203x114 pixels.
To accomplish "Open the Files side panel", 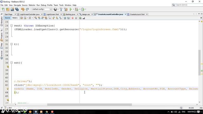I will point(2,46).
